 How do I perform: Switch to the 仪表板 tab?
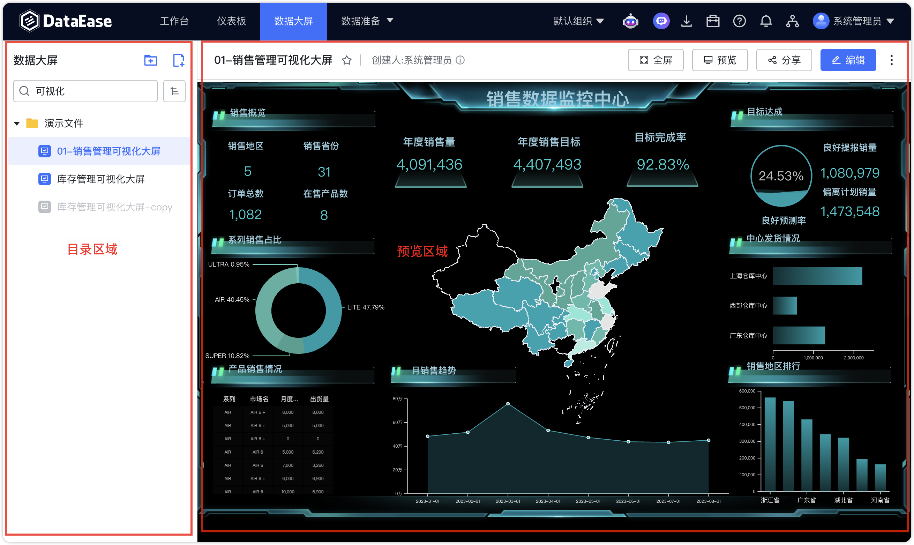tap(231, 21)
